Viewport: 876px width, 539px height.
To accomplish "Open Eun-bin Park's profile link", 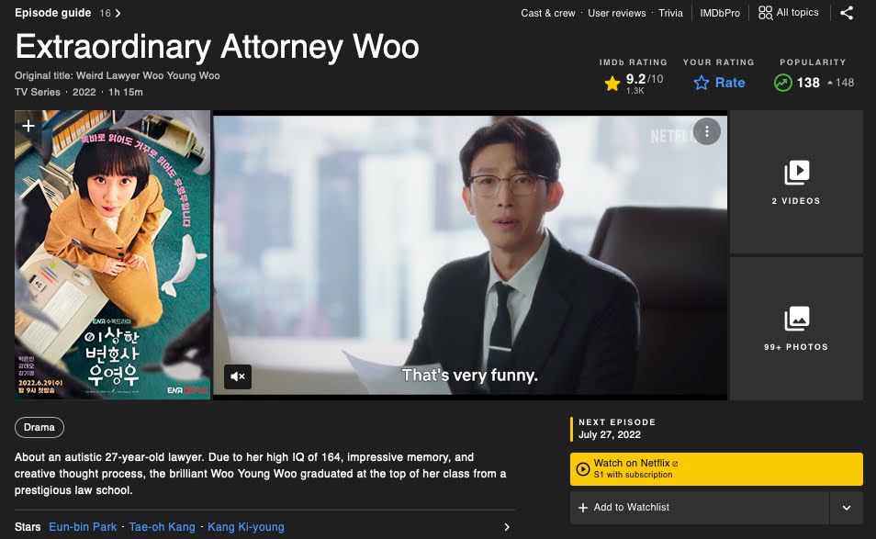I will [83, 527].
